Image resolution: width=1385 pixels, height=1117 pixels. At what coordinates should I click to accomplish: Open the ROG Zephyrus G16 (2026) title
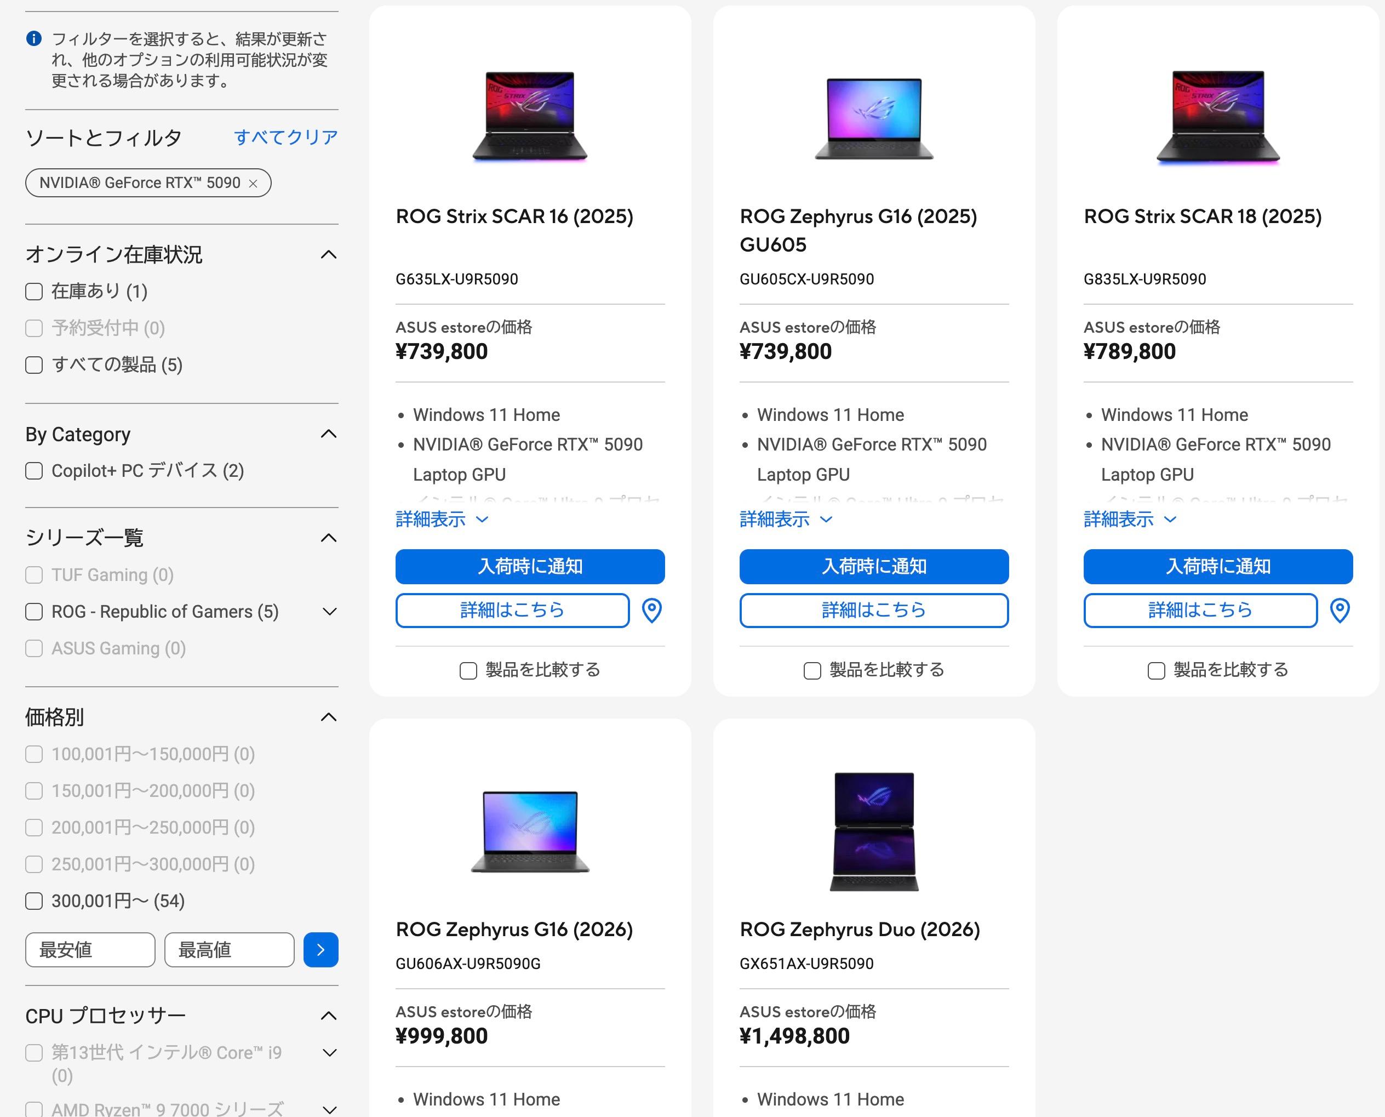[514, 930]
